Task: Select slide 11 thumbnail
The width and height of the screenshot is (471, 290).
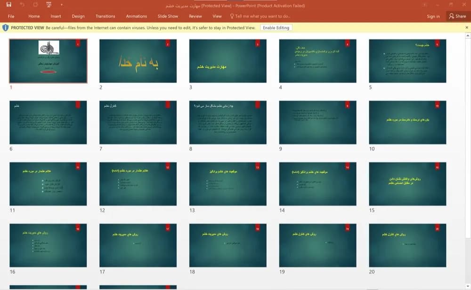Action: point(48,184)
